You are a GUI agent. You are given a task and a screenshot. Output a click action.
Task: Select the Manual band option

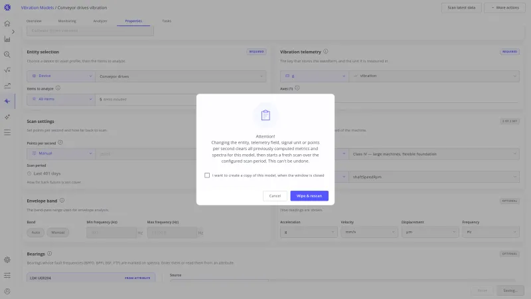pyautogui.click(x=58, y=233)
